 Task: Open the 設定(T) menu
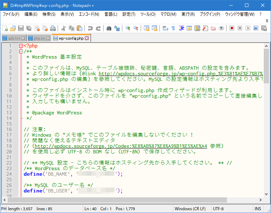129,14
